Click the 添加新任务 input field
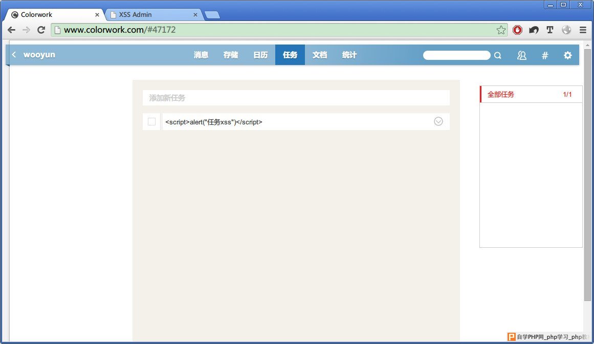This screenshot has height=344, width=594. [x=296, y=98]
